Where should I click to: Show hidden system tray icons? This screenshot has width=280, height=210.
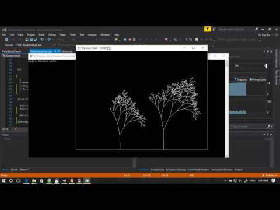tap(225, 181)
